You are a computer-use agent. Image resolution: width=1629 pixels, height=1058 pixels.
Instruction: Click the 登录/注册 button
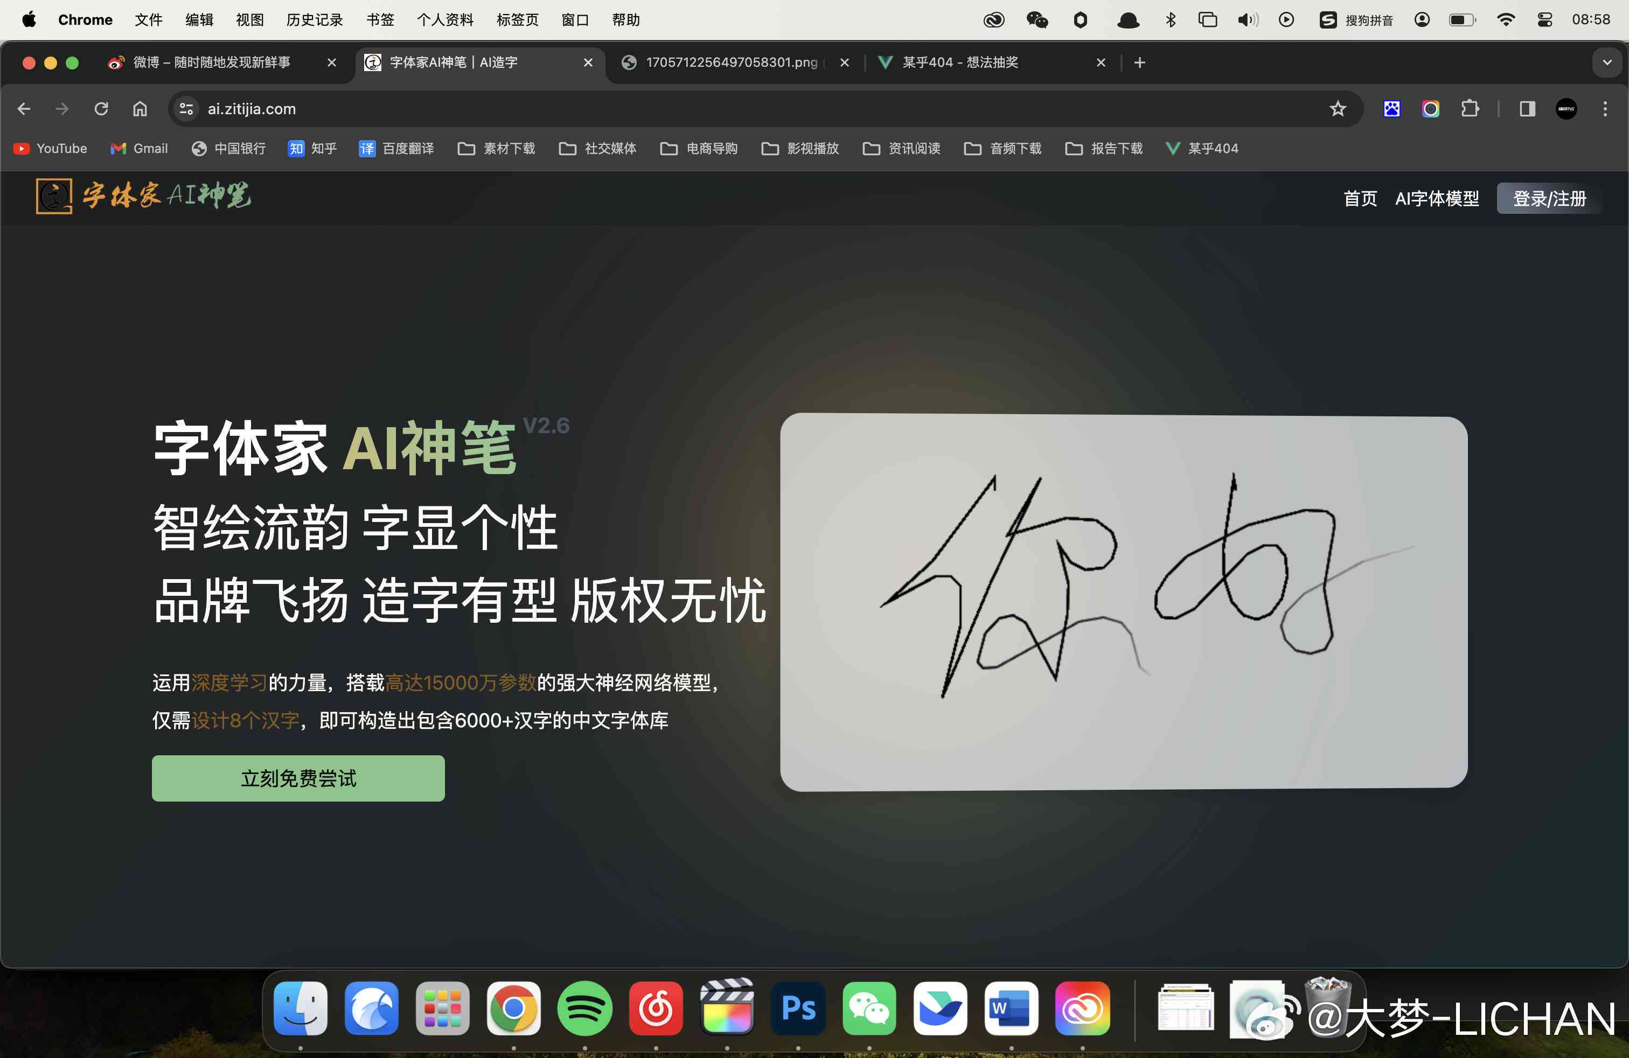tap(1548, 198)
